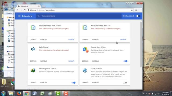The width and height of the screenshot is (172, 96).
Task: Click the Daily Planner extension icon
Action: tap(33, 49)
